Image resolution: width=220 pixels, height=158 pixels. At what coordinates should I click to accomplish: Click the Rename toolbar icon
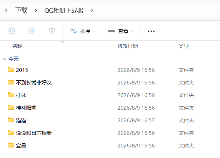[11, 31]
